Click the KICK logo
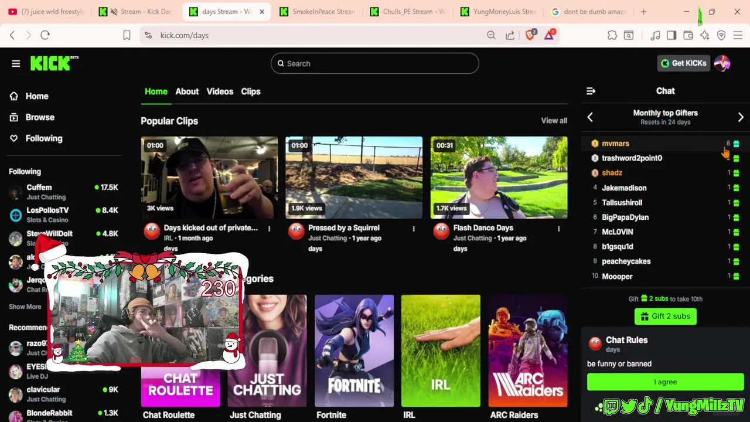Screen dimensions: 750x422 coord(54,63)
